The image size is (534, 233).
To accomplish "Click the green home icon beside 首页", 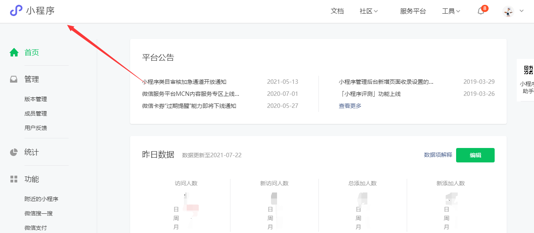I will click(x=14, y=53).
